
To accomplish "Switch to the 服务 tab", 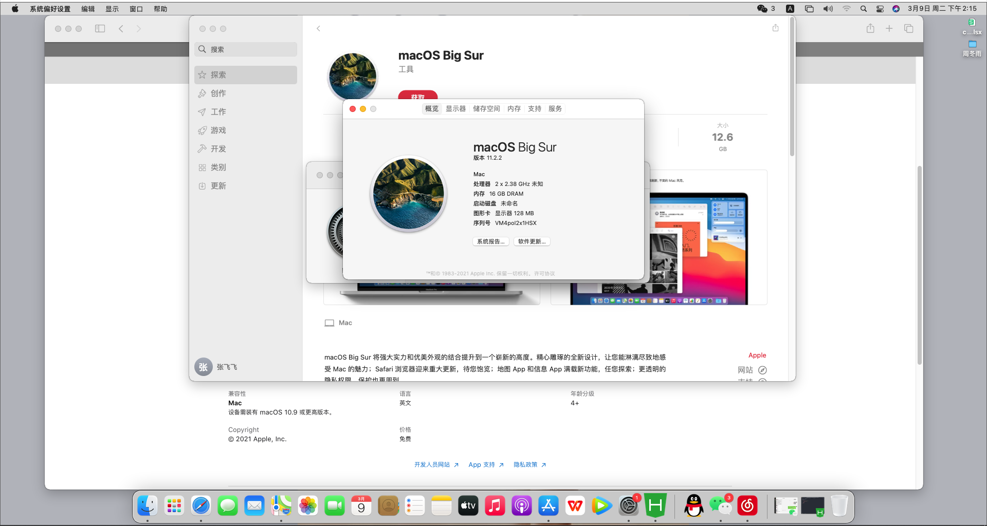I will coord(555,108).
